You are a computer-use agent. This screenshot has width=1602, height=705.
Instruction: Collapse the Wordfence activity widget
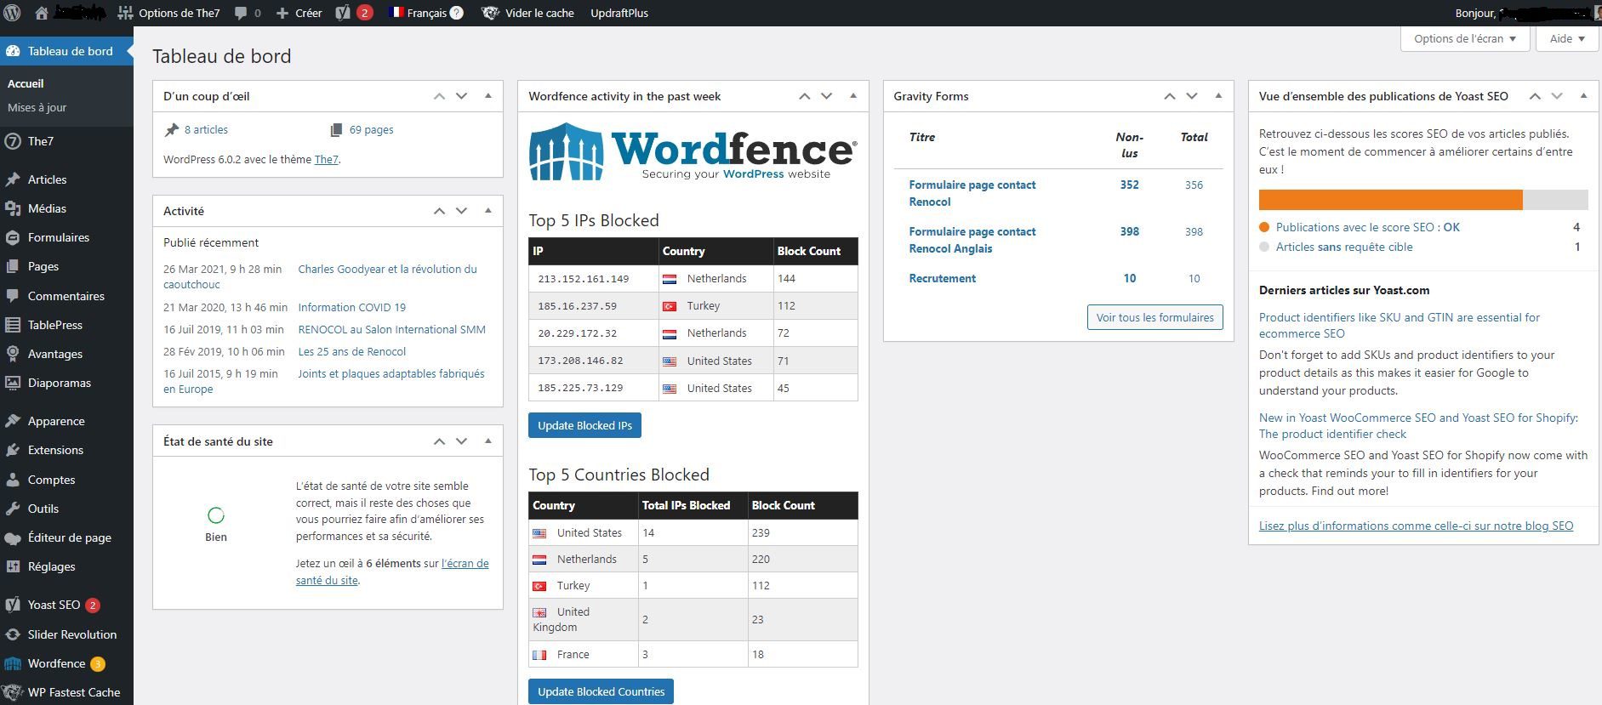click(x=852, y=96)
